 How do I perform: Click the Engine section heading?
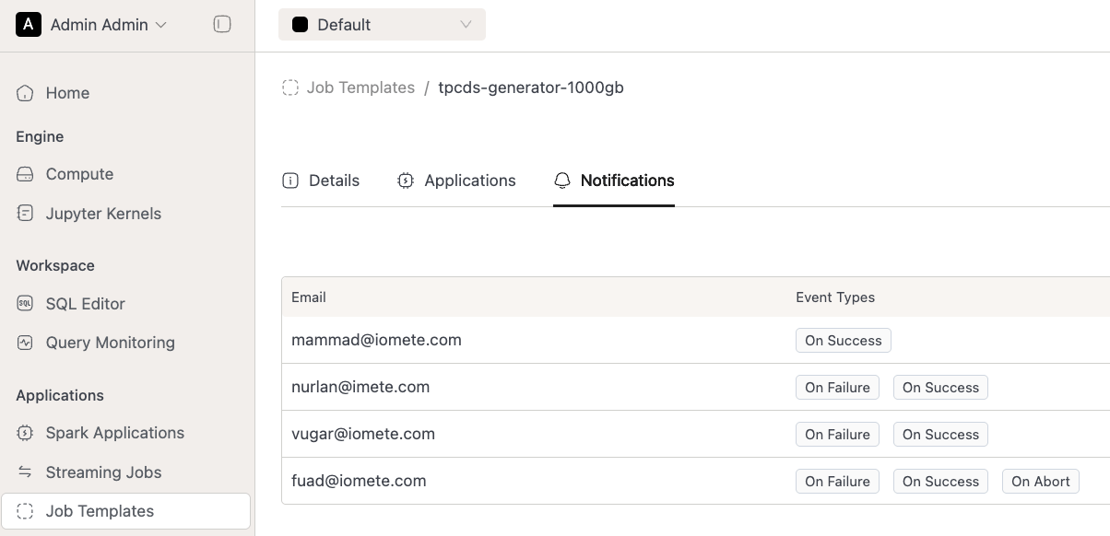[40, 136]
